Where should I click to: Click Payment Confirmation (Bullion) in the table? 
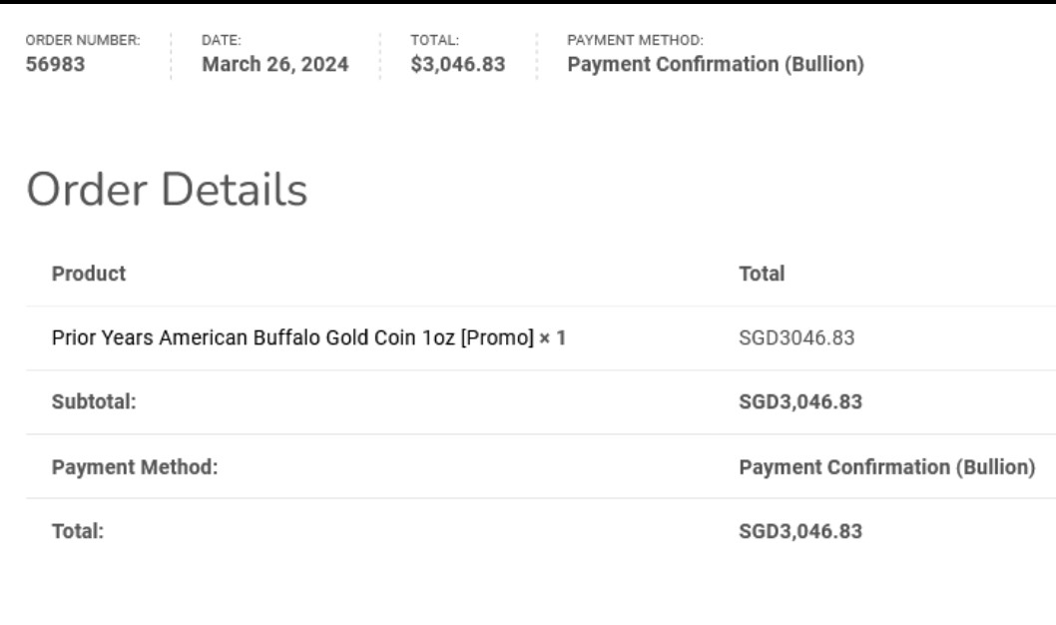(x=886, y=467)
